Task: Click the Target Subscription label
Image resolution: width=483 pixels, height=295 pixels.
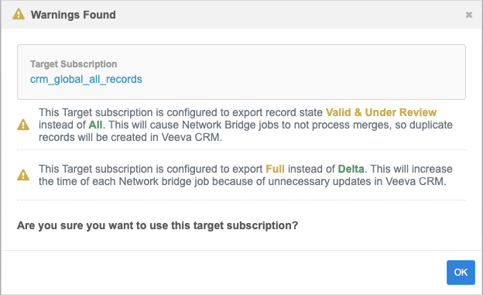Action: click(x=74, y=63)
